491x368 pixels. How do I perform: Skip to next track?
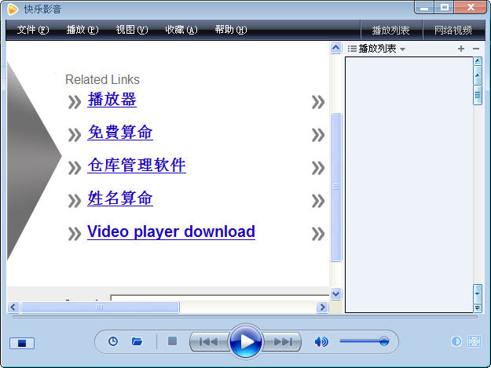tap(282, 342)
